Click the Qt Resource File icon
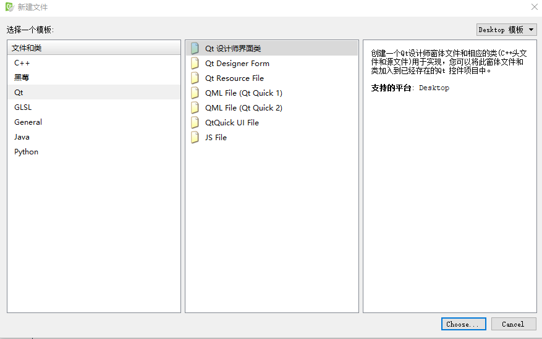The height and width of the screenshot is (339, 542). click(195, 78)
